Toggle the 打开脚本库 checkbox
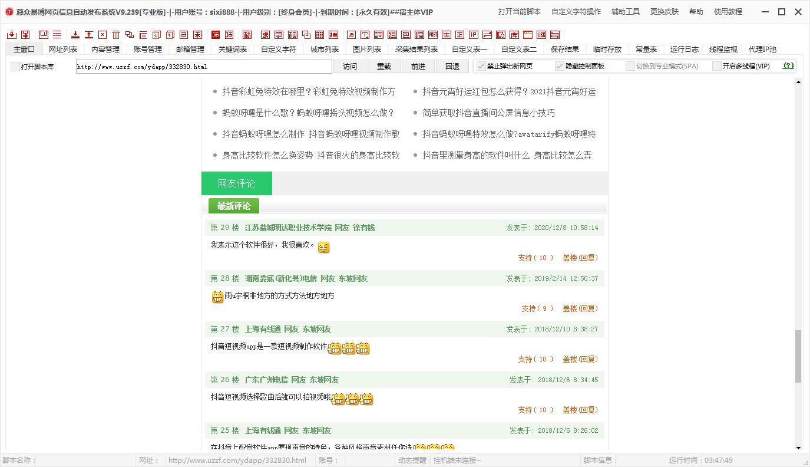This screenshot has width=810, height=467. 15,67
